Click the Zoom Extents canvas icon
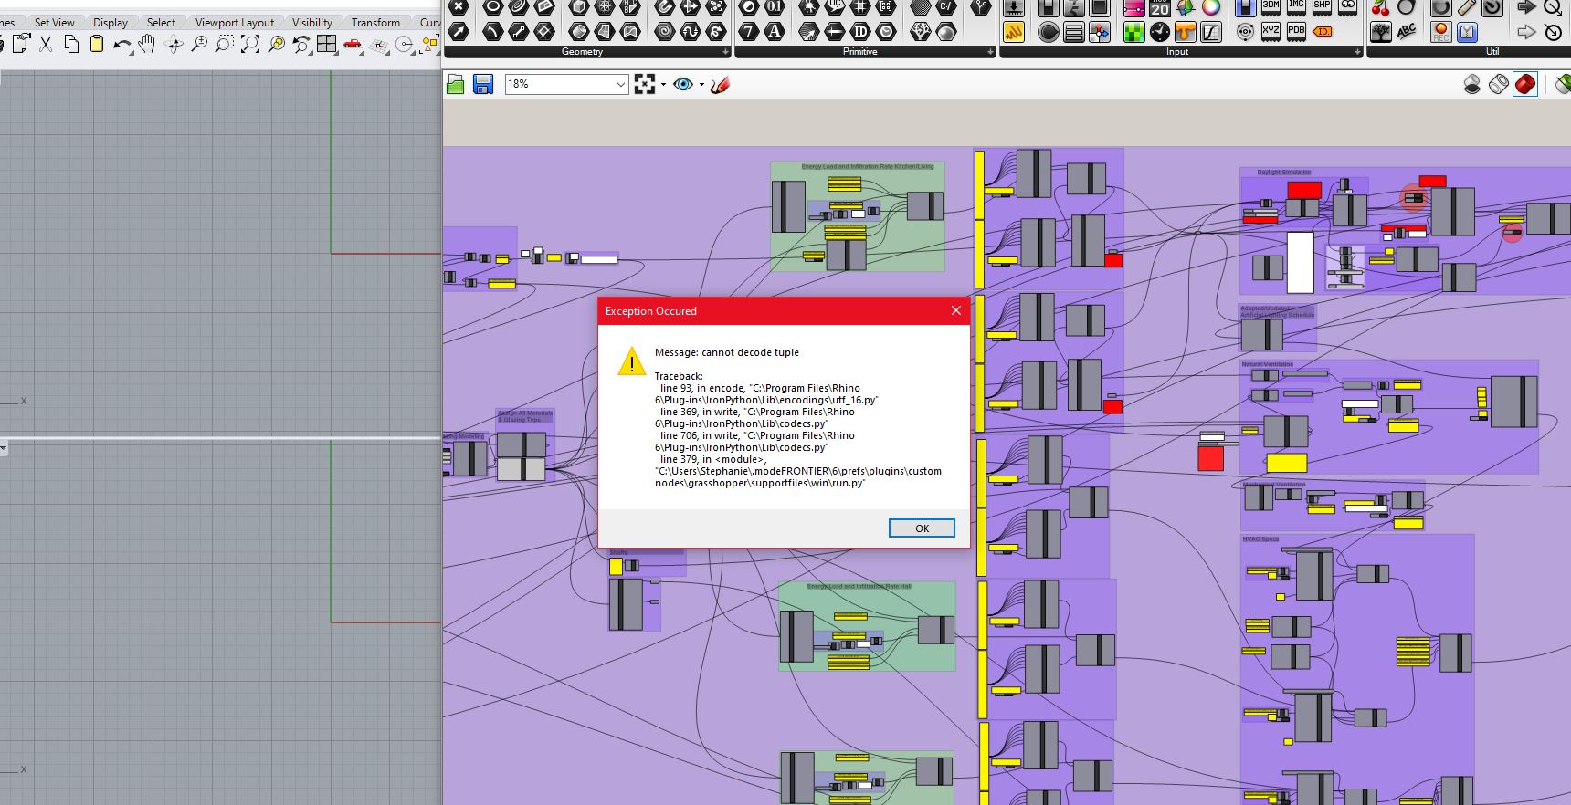 pos(645,85)
